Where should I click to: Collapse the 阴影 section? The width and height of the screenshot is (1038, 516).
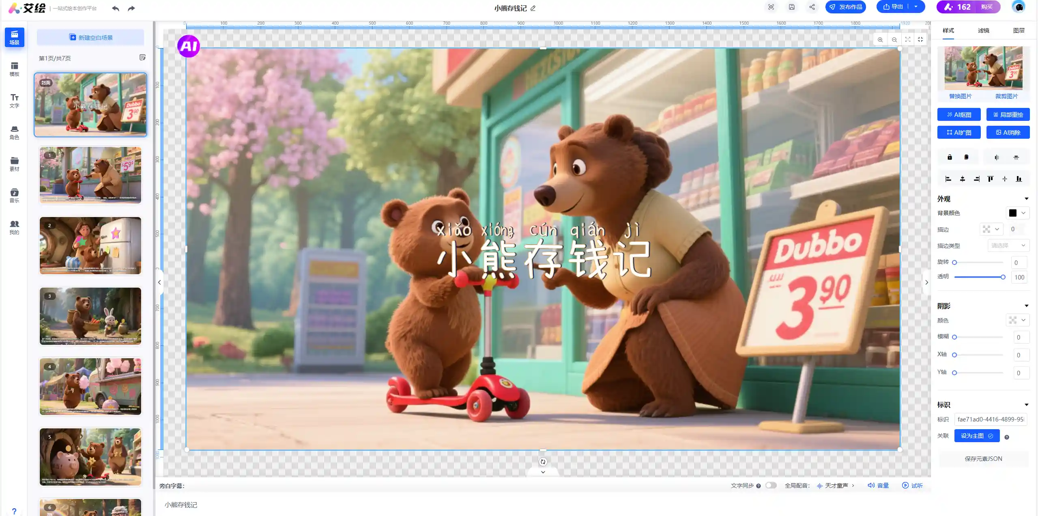pos(1026,306)
